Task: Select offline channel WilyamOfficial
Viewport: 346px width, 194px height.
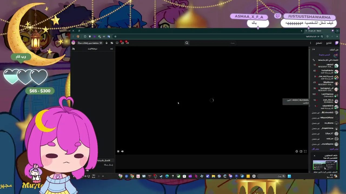Action: (325, 118)
